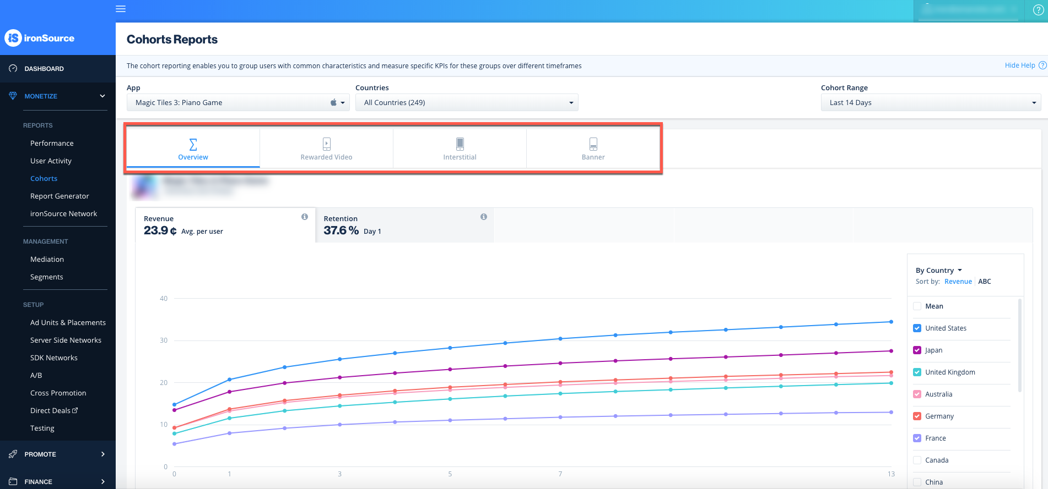Check the Canada country checkbox

click(x=917, y=460)
